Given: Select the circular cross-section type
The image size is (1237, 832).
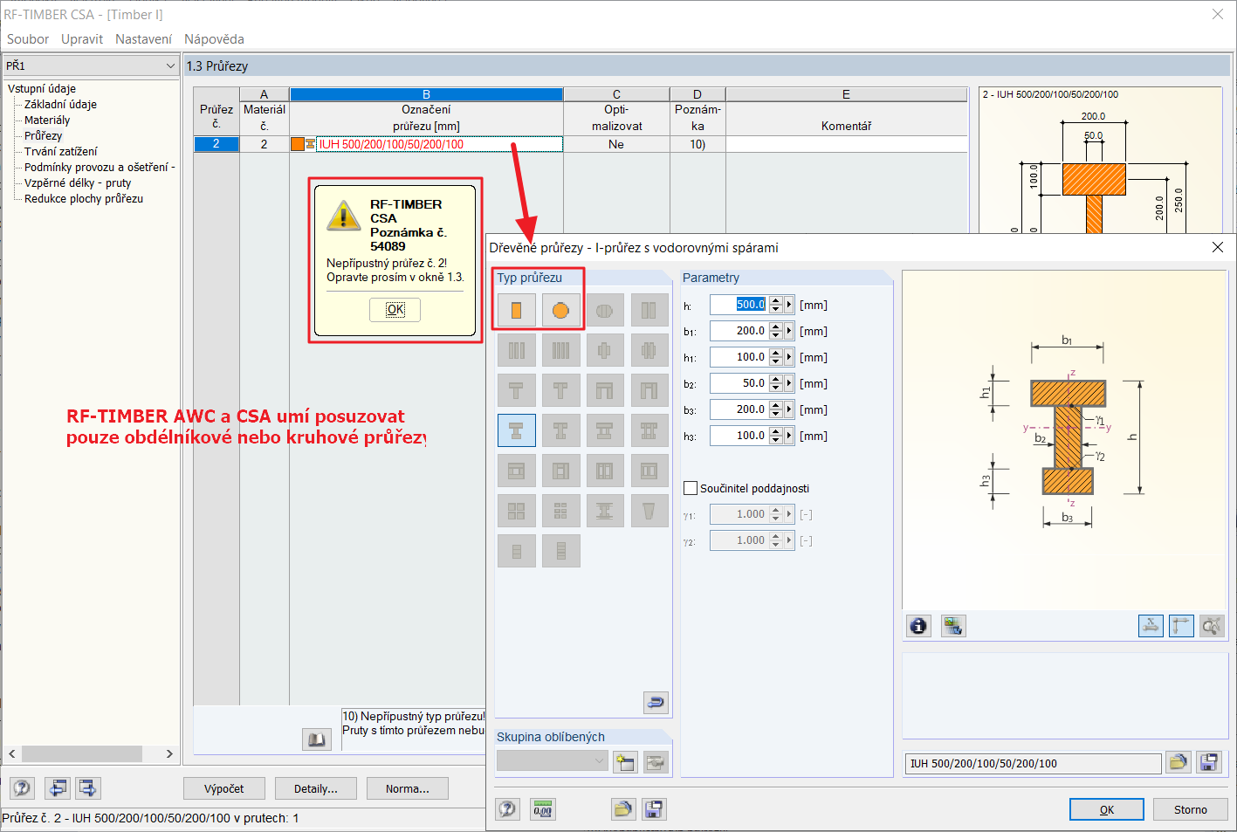Looking at the screenshot, I should pyautogui.click(x=560, y=310).
